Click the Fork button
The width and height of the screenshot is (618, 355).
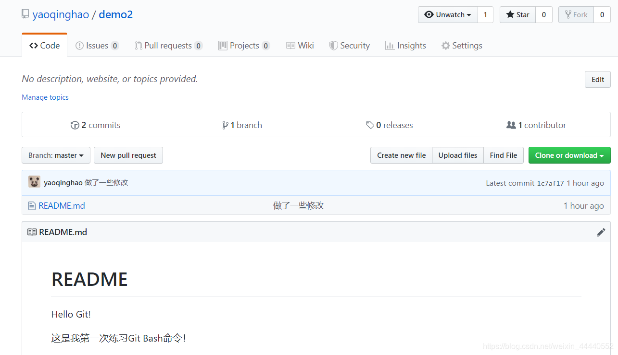(576, 15)
